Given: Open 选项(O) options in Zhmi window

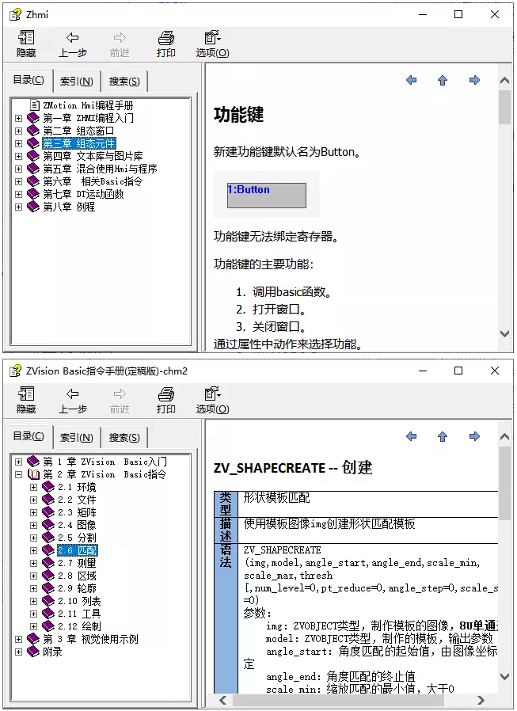Looking at the screenshot, I should (x=212, y=44).
